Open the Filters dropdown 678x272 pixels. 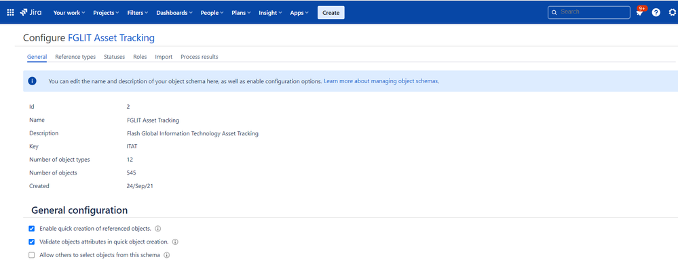(138, 12)
